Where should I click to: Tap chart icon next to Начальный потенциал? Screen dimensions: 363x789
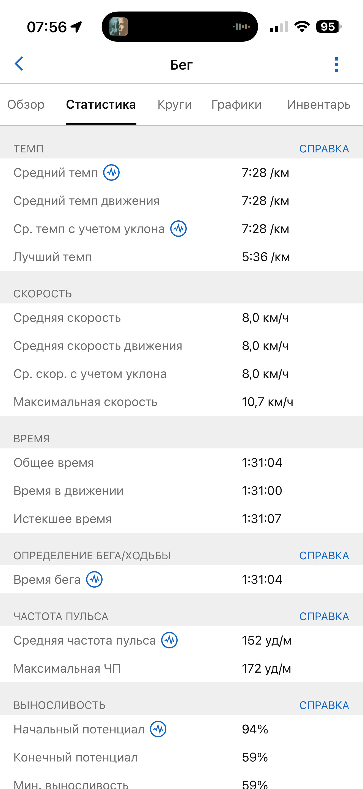[158, 729]
